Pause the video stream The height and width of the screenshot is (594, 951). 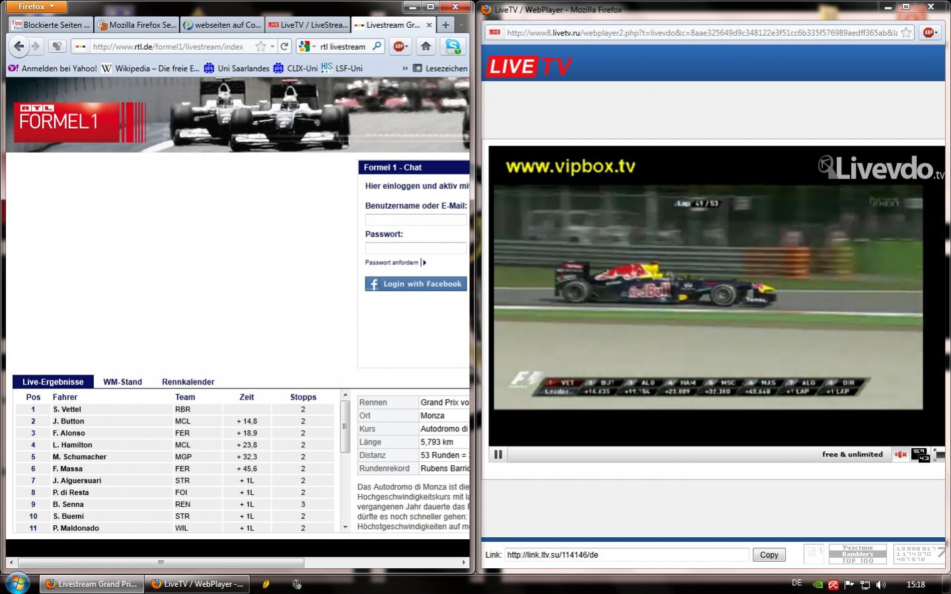pyautogui.click(x=498, y=455)
